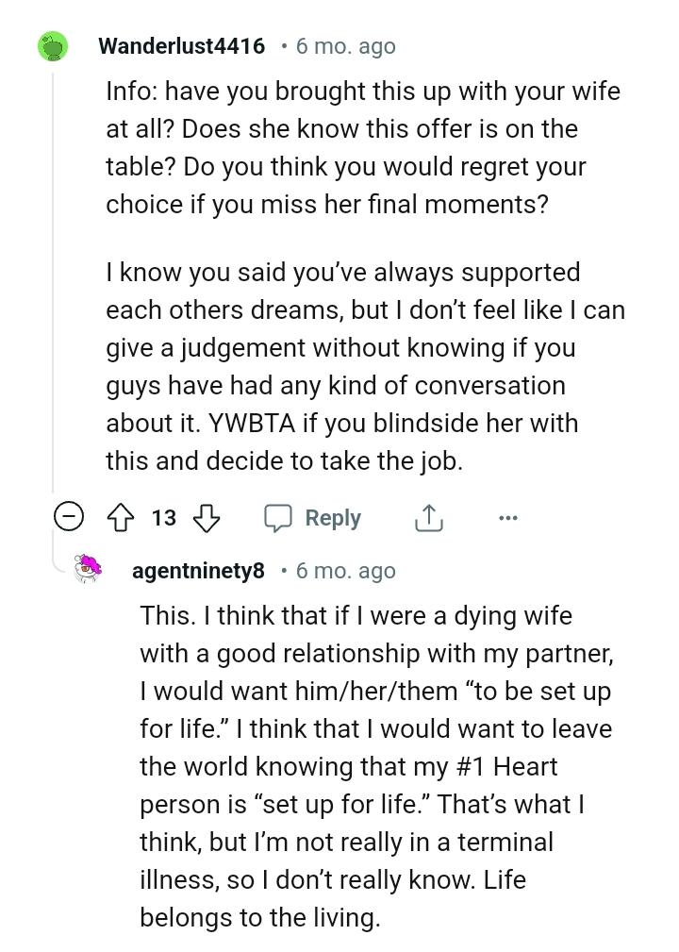
Task: Open Wanderlust4416's profile
Action: 181,45
